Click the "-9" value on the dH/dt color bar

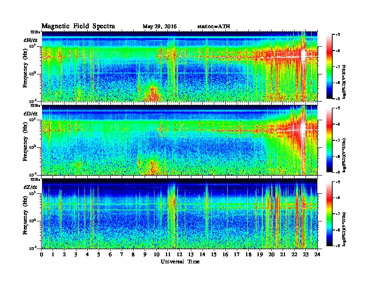coord(338,99)
